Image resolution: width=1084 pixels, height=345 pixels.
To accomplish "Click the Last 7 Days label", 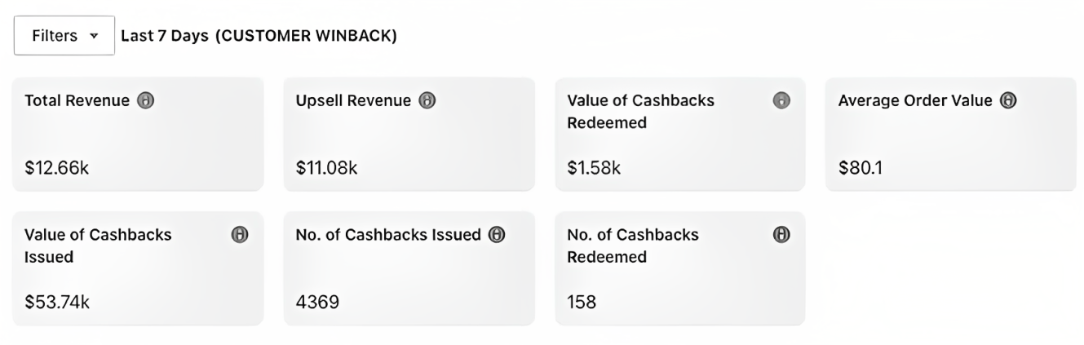I will click(x=165, y=38).
